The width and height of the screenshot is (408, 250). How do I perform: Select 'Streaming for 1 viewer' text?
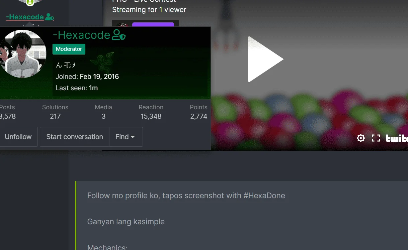(149, 10)
